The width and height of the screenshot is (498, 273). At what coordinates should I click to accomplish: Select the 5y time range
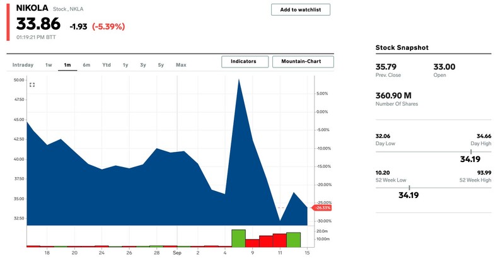(x=161, y=65)
